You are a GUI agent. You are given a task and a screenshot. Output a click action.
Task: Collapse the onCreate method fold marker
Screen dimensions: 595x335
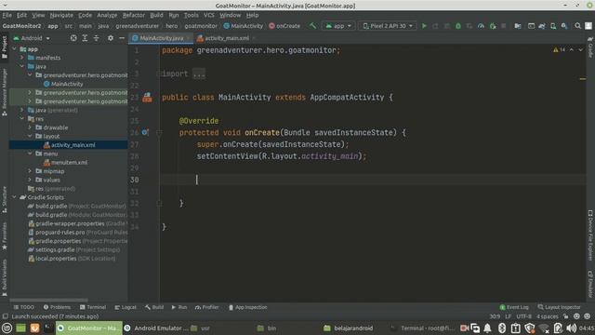pos(159,132)
